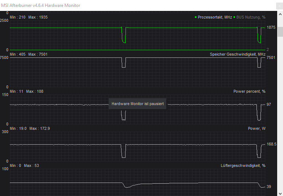
Task: Click the current value 1875 of Prozessortakt
Action: pyautogui.click(x=271, y=27)
